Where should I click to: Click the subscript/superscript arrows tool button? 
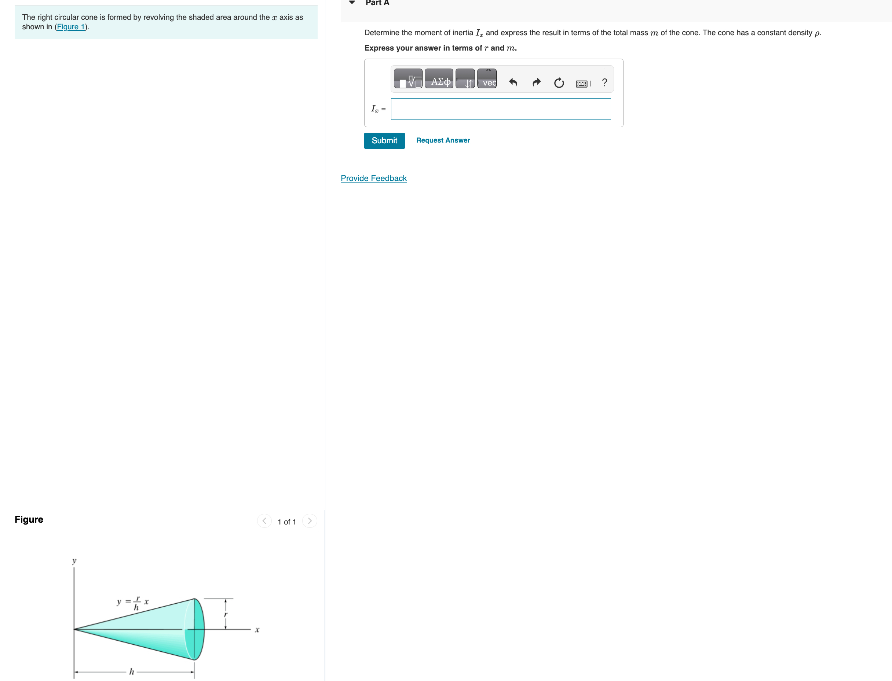point(465,79)
